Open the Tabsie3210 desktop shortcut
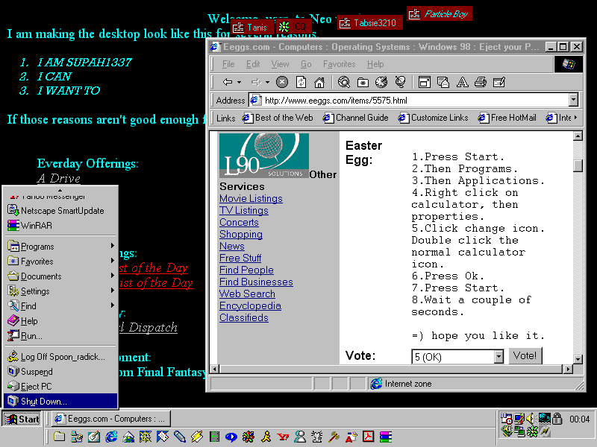Screen dimensions: 597x447 (370, 23)
